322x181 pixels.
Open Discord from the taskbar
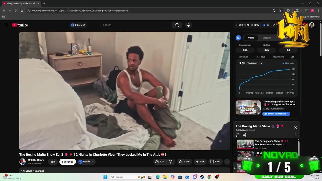[x=195, y=177]
